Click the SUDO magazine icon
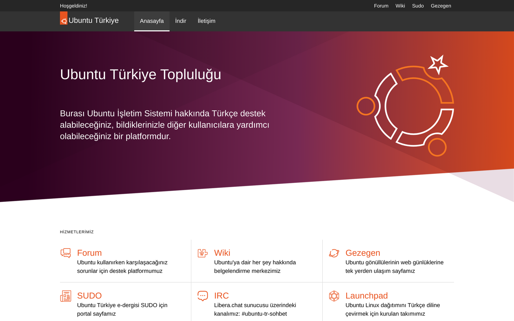 (x=66, y=296)
